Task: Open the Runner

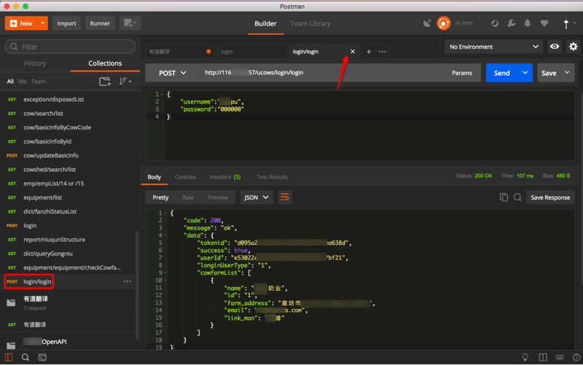Action: [100, 23]
